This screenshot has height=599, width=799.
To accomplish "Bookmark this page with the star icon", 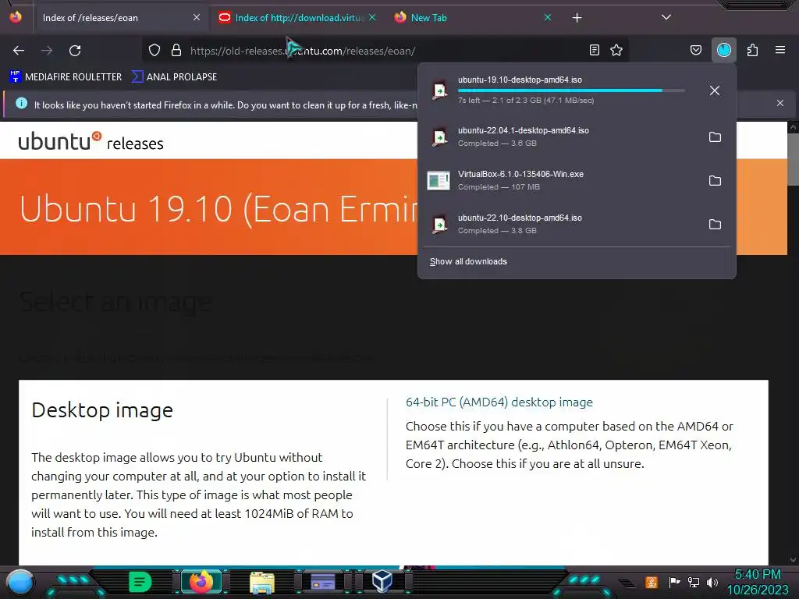I will (616, 50).
